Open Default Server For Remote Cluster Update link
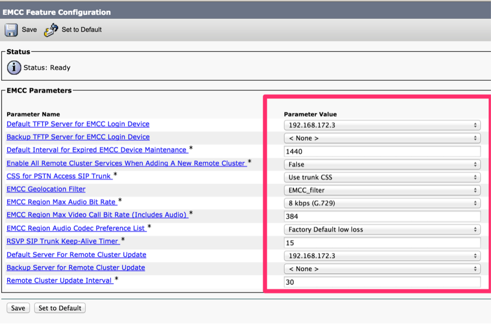The image size is (491, 324). [x=76, y=255]
